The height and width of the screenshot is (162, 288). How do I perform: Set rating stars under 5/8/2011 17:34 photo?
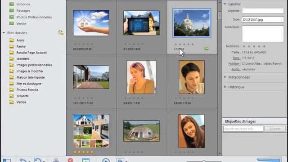[184, 98]
